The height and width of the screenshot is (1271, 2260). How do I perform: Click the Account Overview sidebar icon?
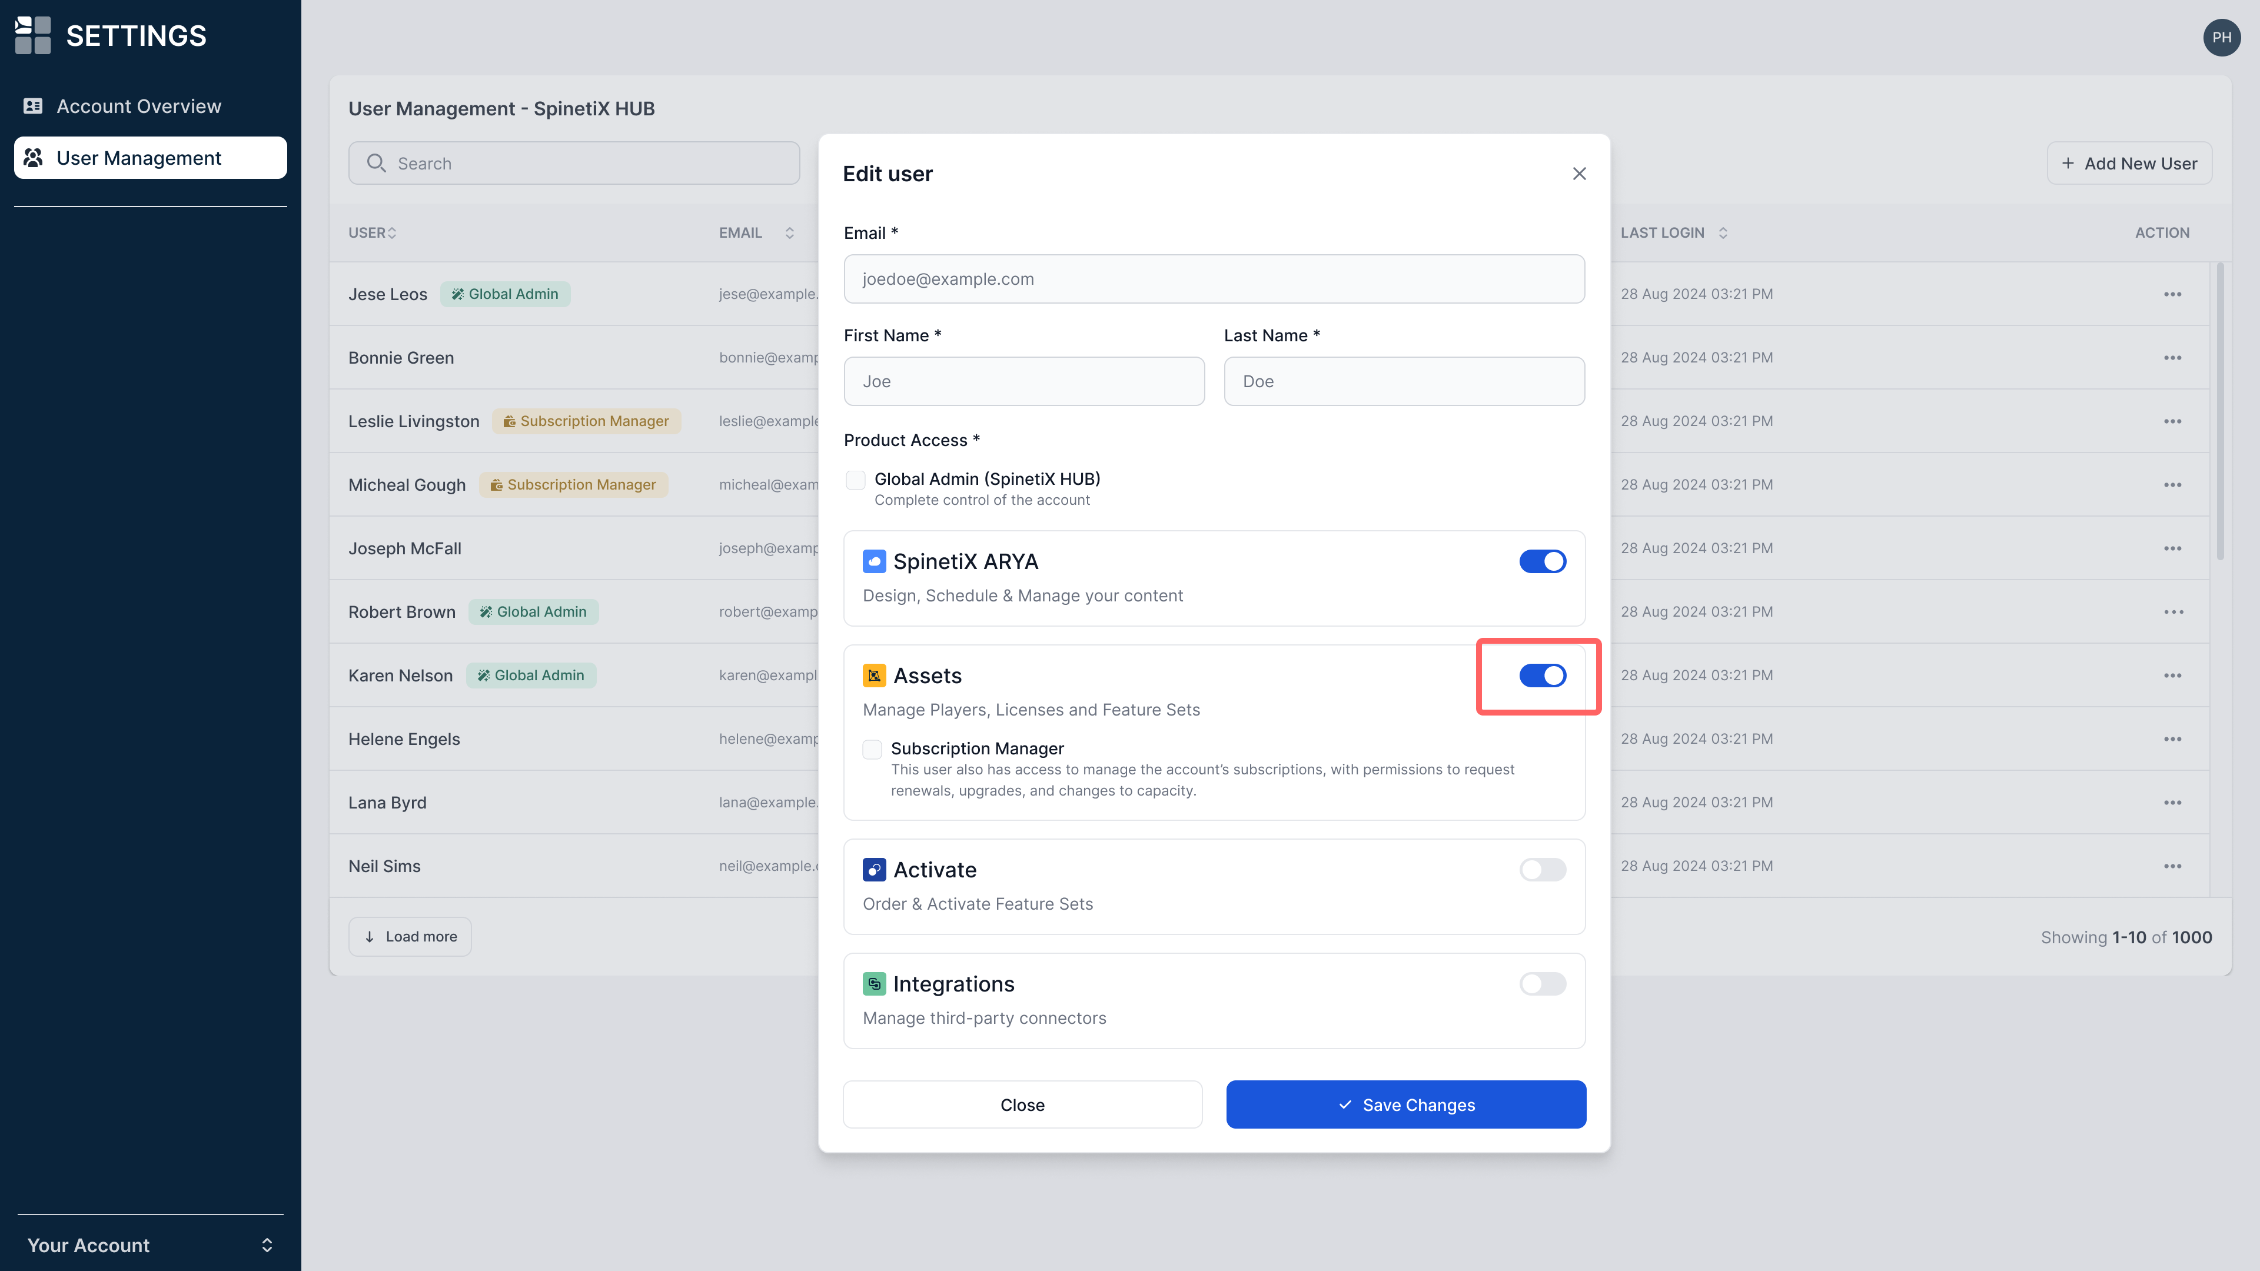34,106
